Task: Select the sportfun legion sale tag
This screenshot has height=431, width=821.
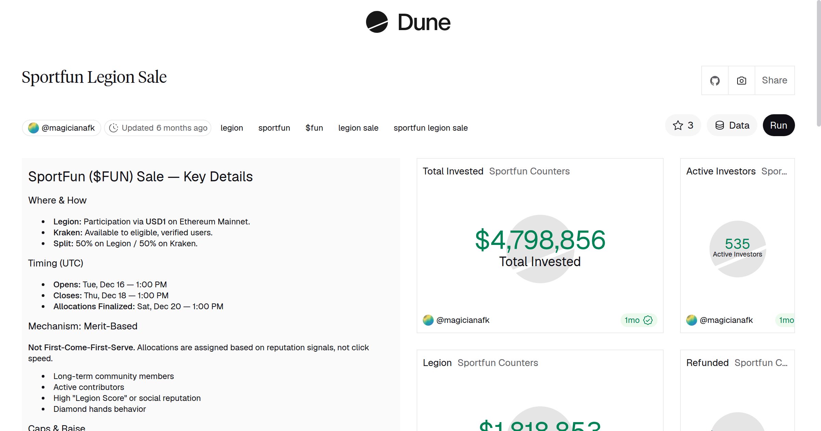Action: tap(431, 128)
